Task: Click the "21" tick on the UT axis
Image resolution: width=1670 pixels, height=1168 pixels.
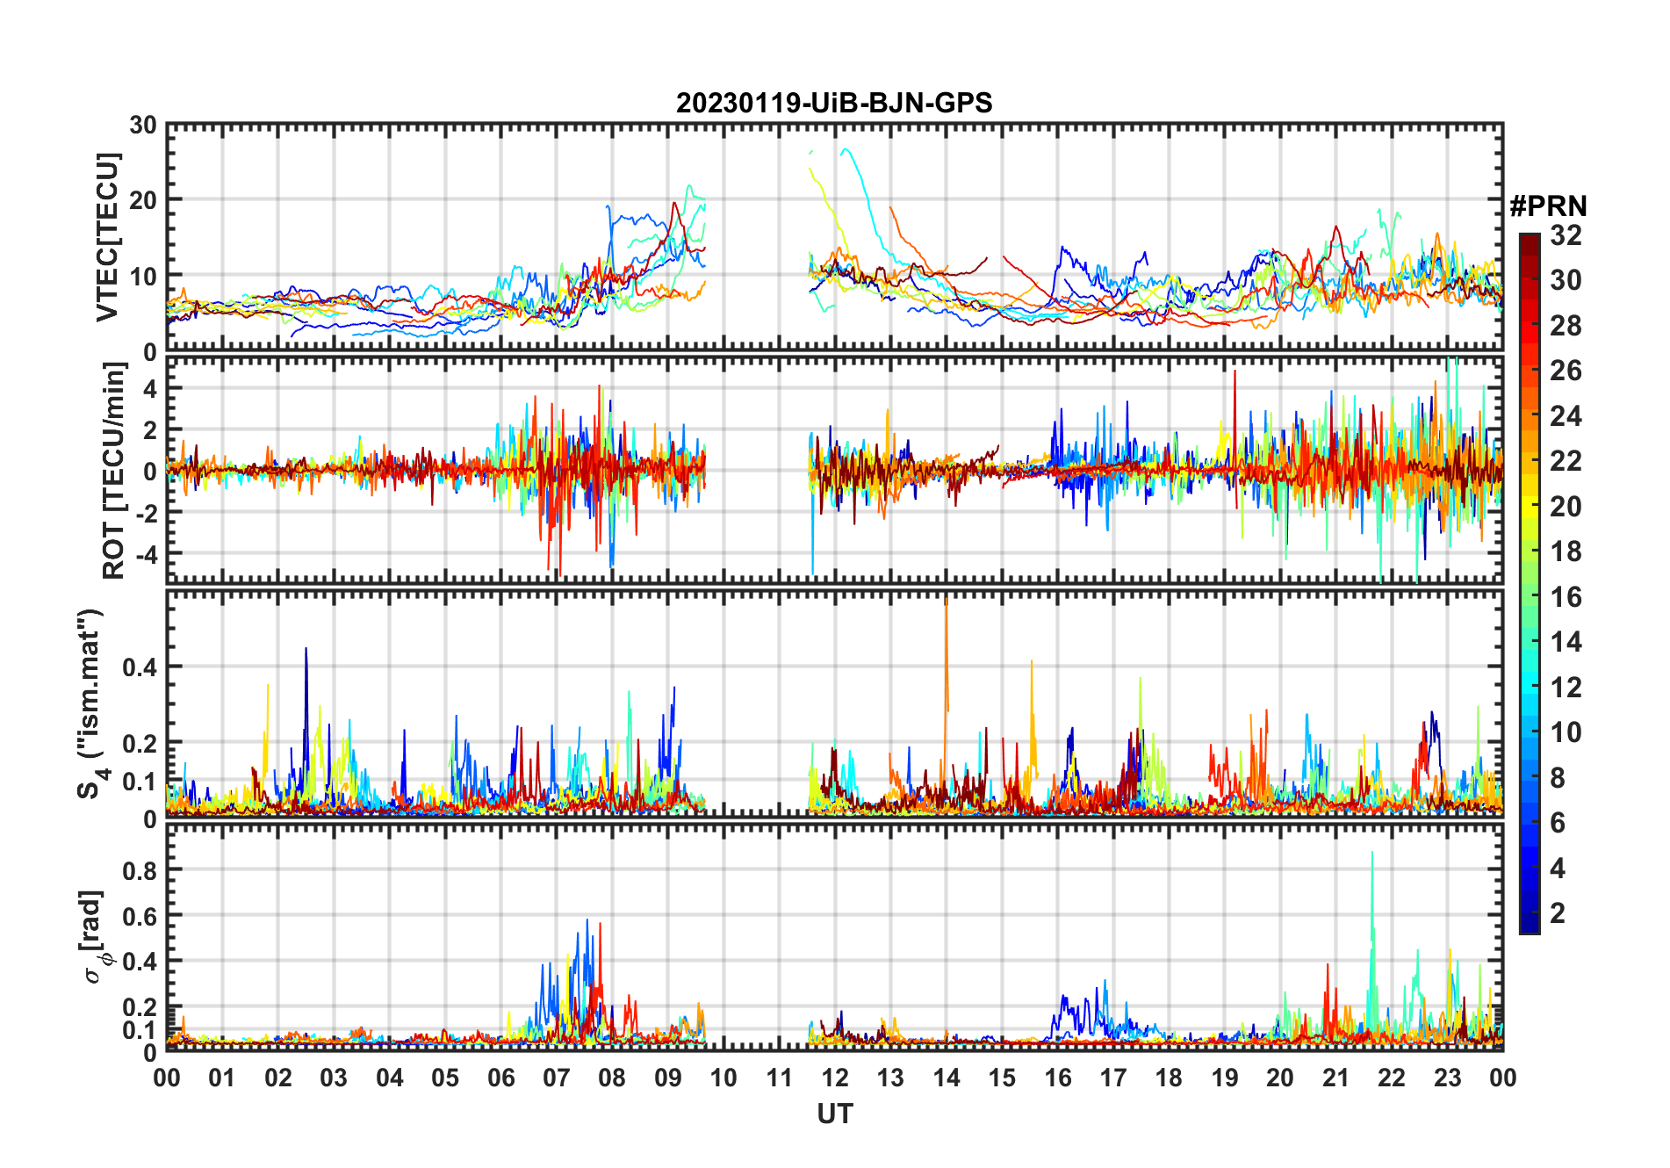Action: (1336, 1078)
